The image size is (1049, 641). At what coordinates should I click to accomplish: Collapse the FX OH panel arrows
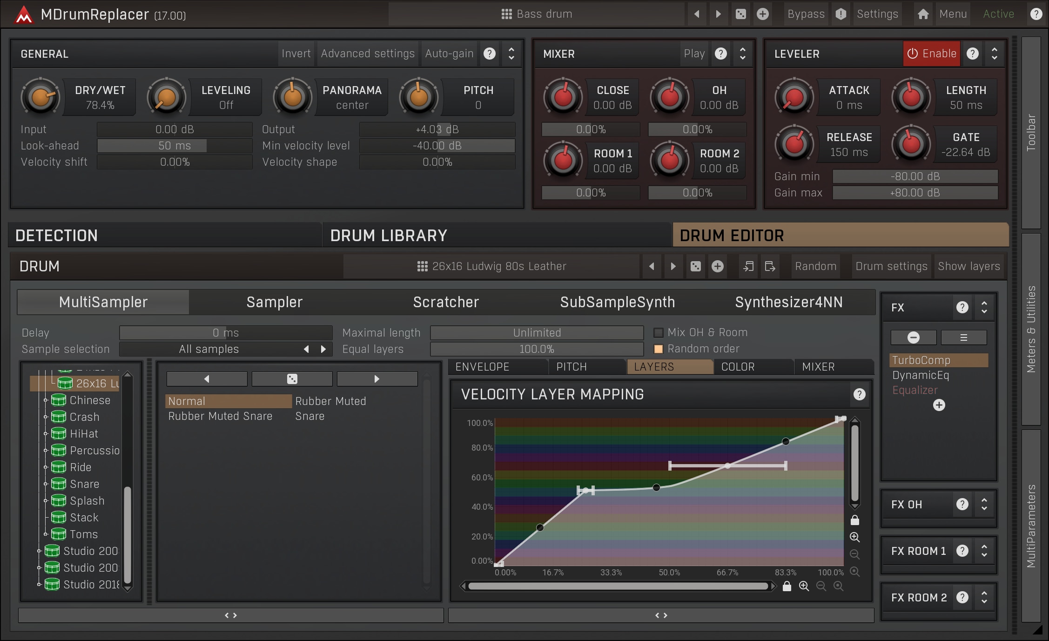pyautogui.click(x=984, y=504)
